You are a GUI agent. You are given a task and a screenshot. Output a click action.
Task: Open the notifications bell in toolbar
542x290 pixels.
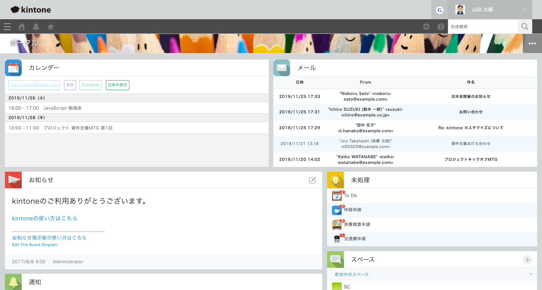pos(36,27)
